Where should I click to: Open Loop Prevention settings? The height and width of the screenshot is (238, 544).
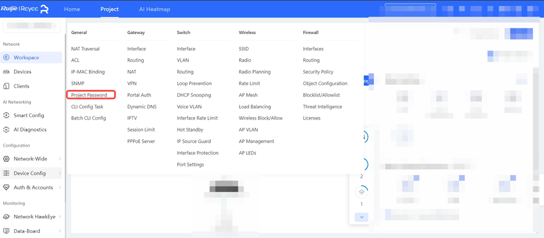pyautogui.click(x=194, y=84)
